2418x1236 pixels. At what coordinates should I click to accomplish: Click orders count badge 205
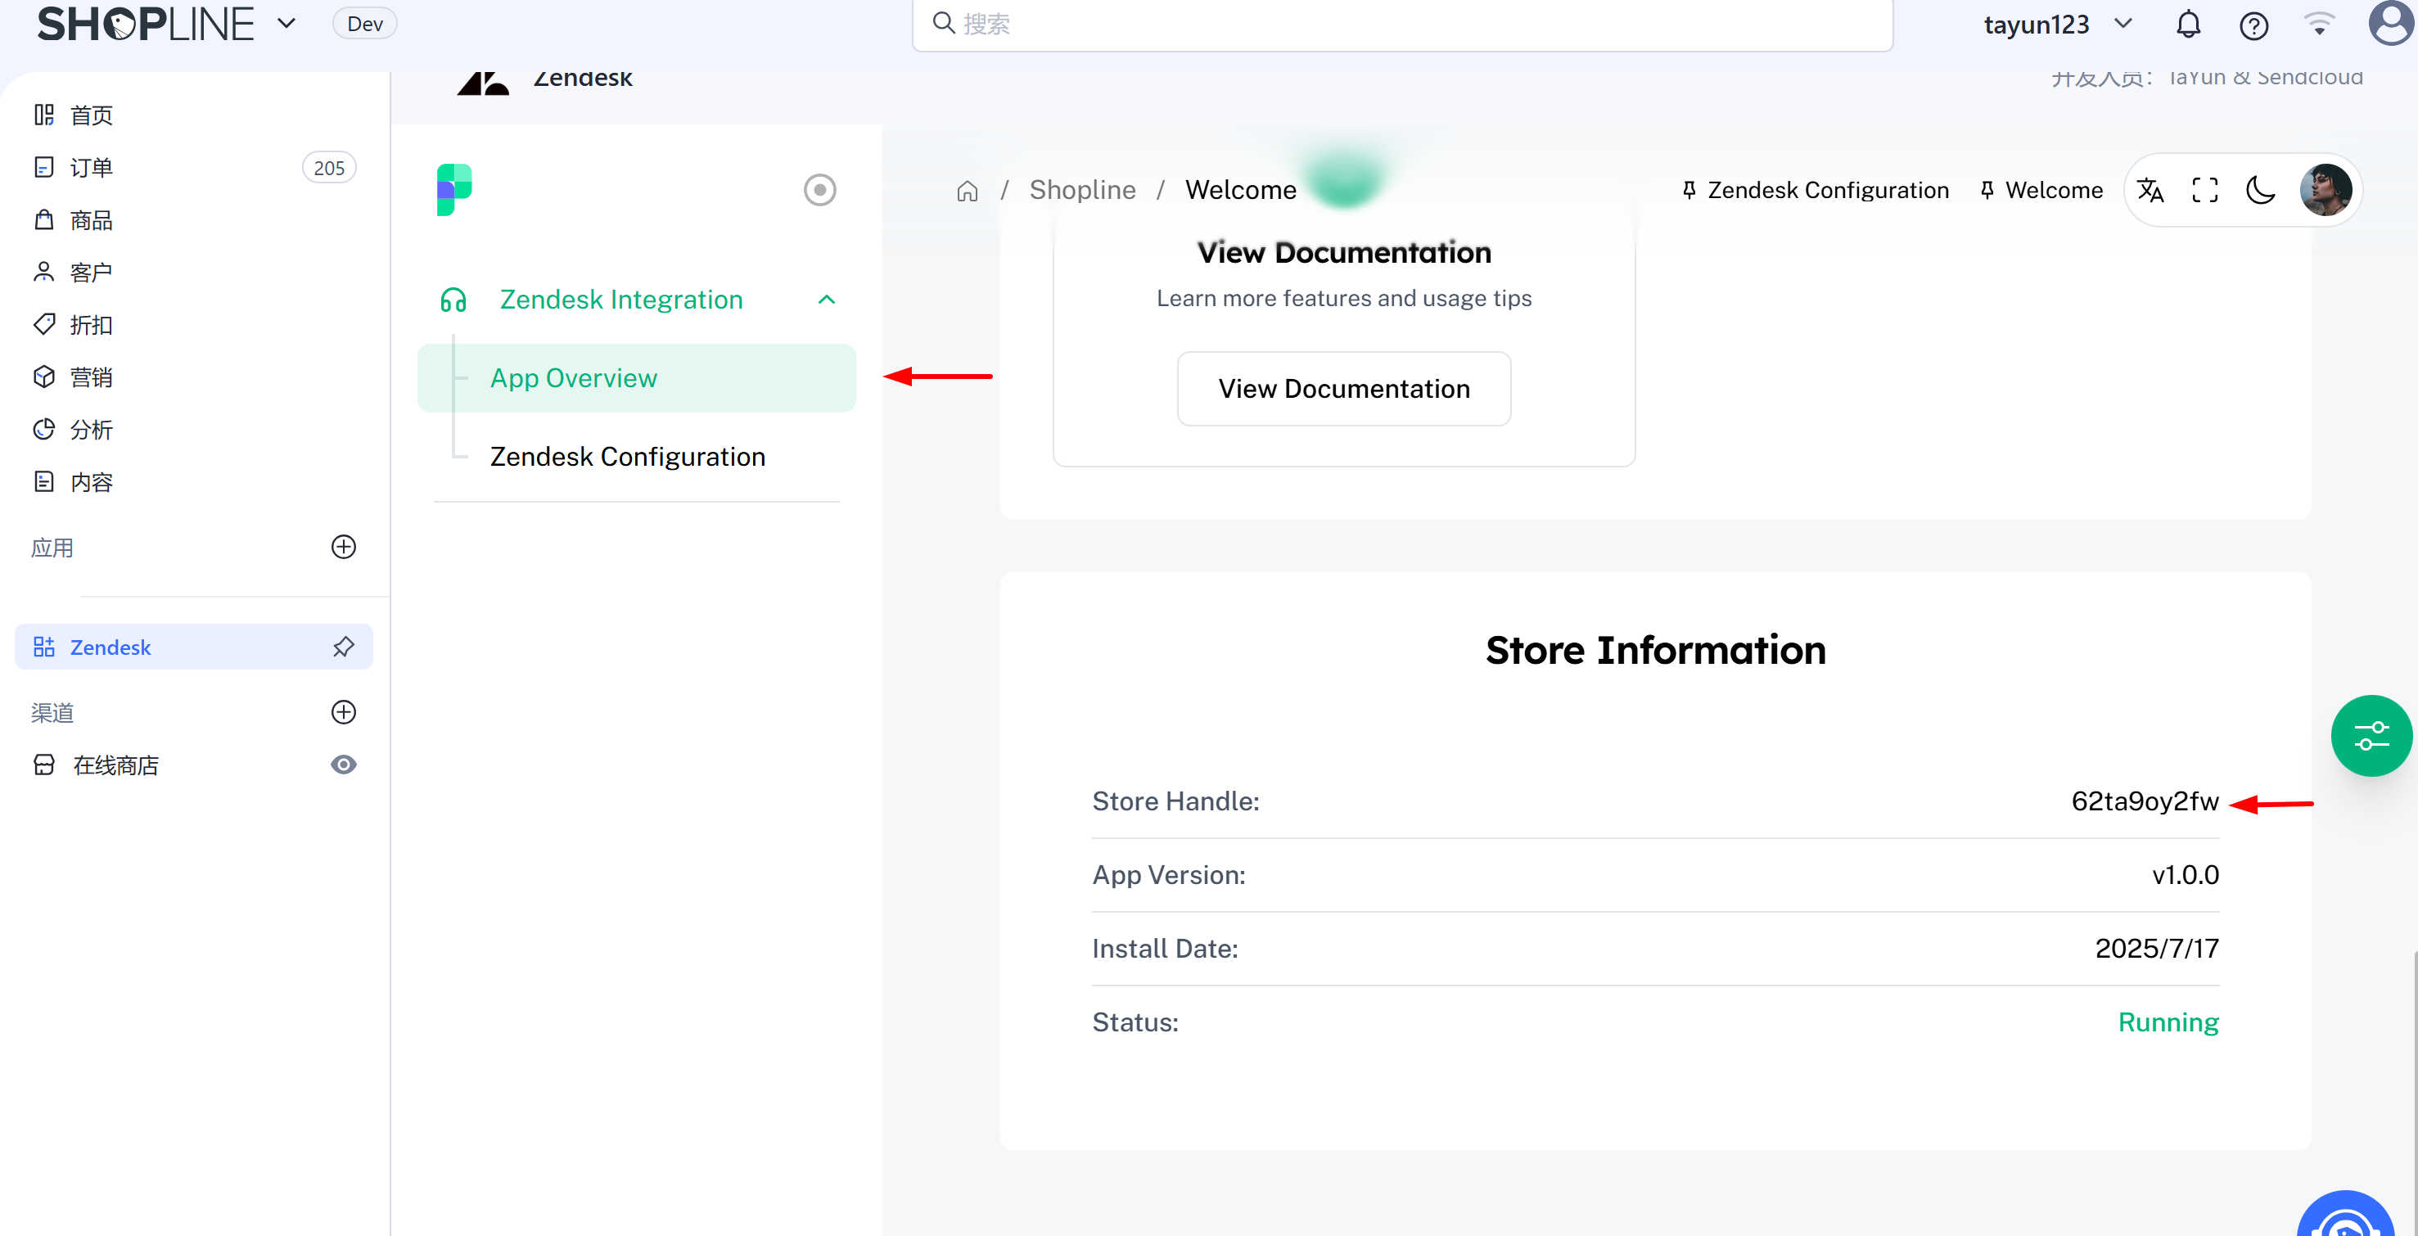click(x=328, y=168)
